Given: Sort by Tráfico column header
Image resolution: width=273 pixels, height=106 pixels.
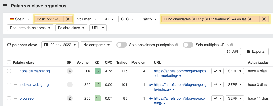Looking at the screenshot, I should [122, 62].
